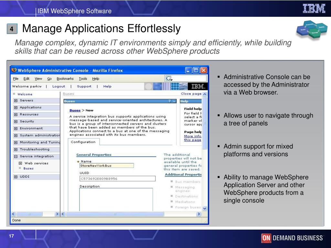Expand the Environment tree node
Image resolution: width=331 pixels, height=248 pixels.
(x=16, y=129)
